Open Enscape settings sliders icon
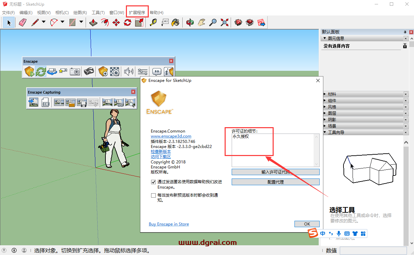Viewport: 414px width, 255px height. point(143,71)
